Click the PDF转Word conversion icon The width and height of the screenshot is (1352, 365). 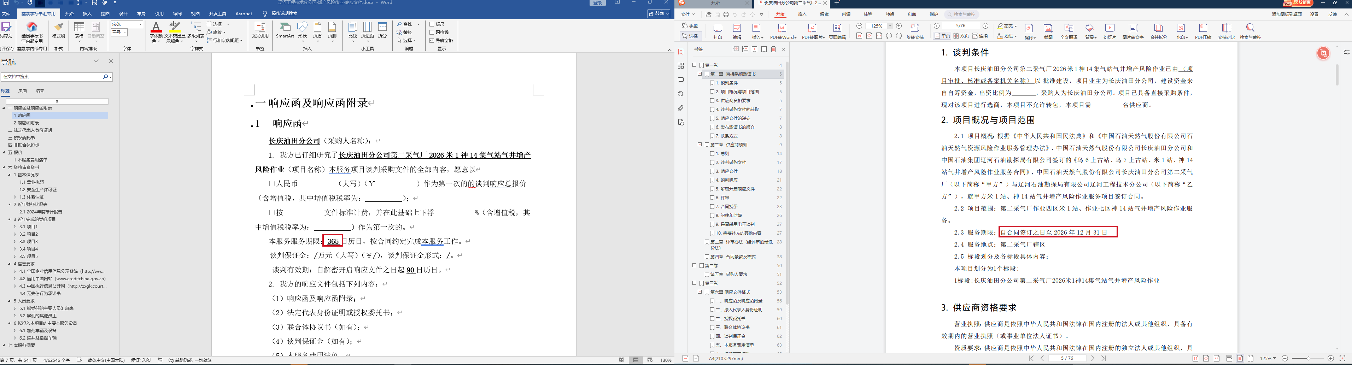783,28
